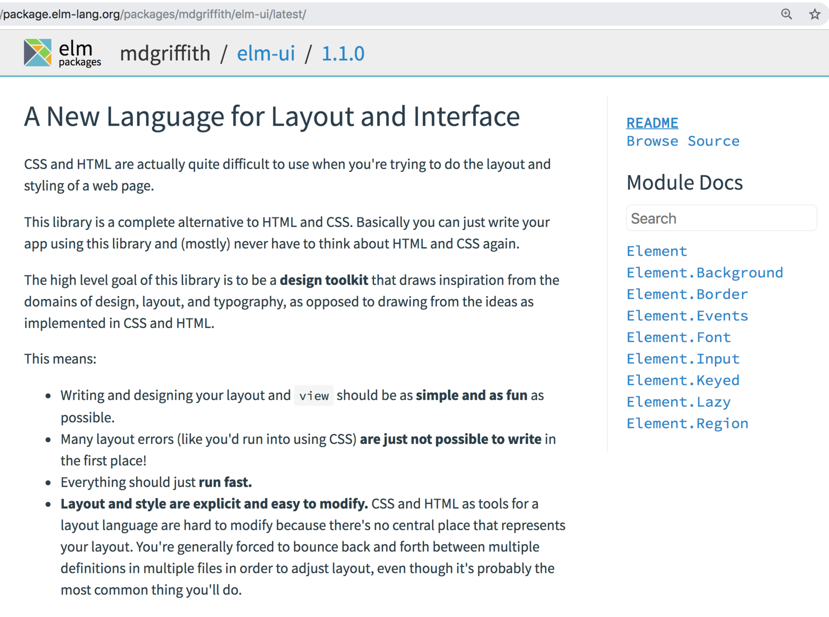
Task: Open the Element.Background module docs
Action: [705, 272]
